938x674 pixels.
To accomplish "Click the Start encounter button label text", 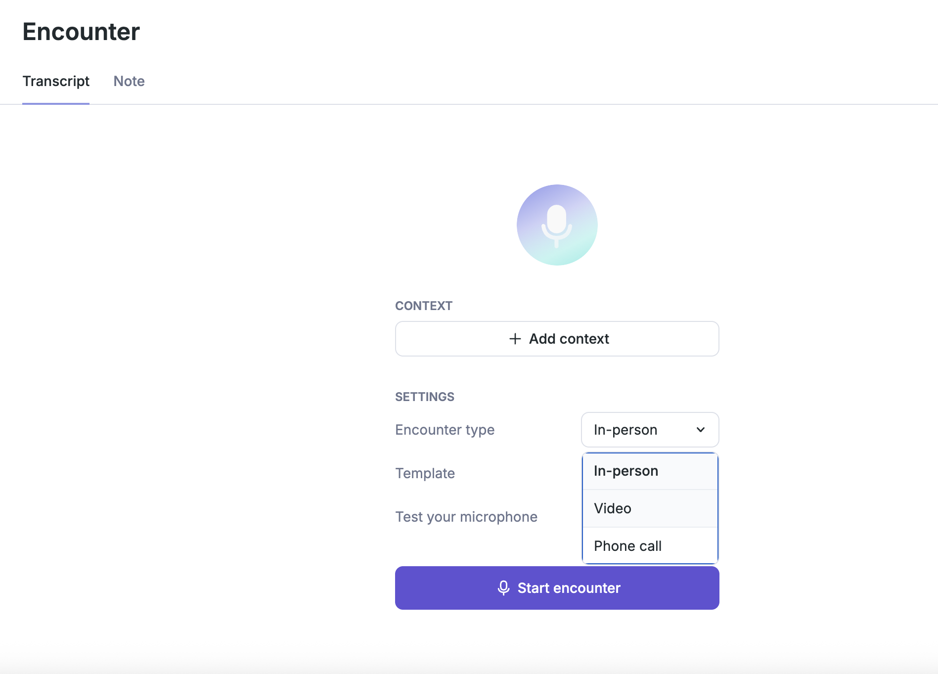I will click(x=569, y=588).
